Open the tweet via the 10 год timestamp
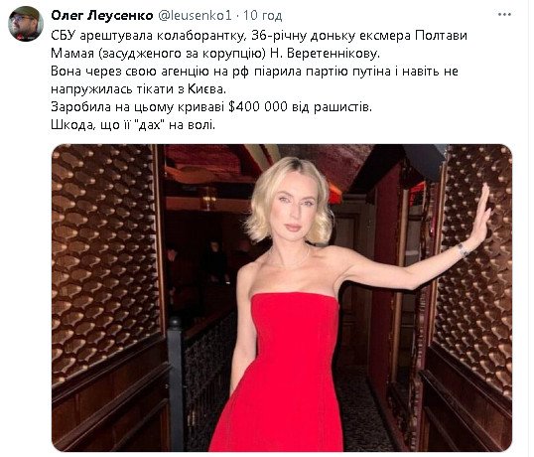534x457 pixels. [x=263, y=16]
